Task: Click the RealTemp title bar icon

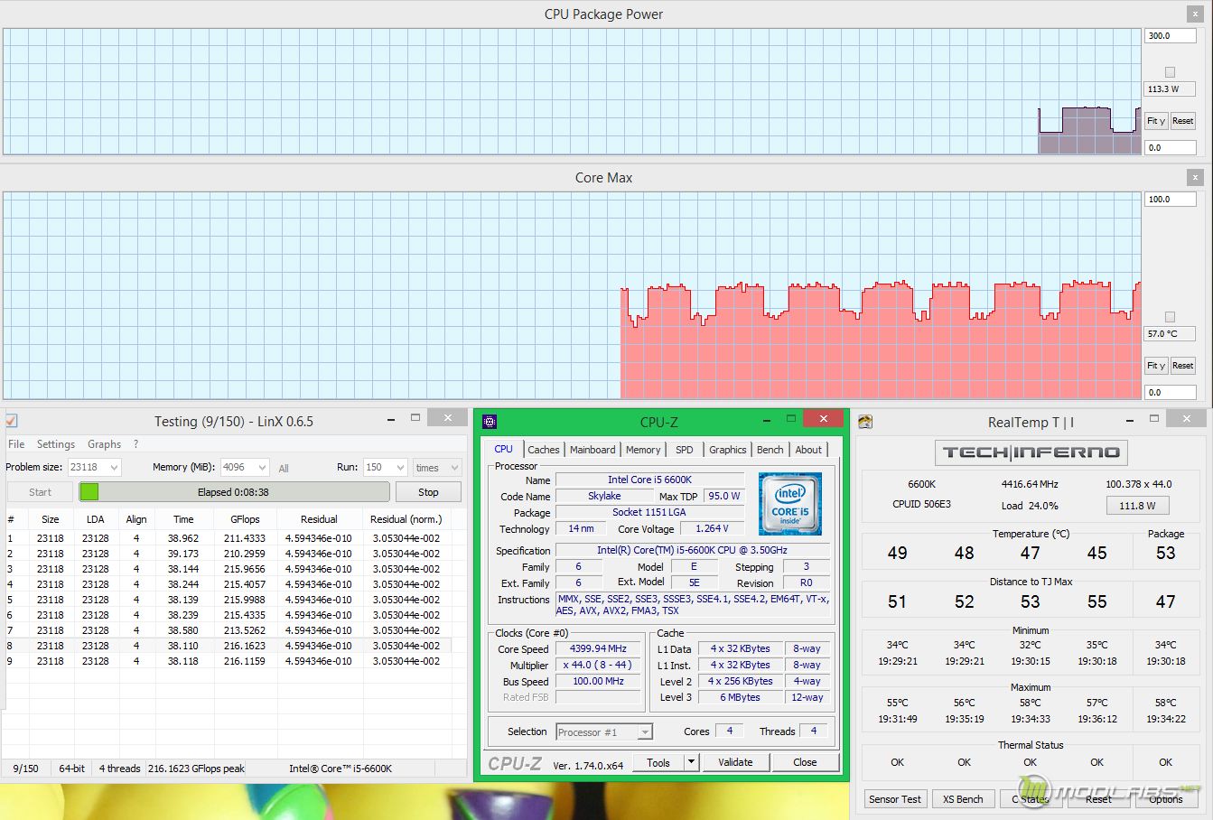Action: pyautogui.click(x=865, y=422)
